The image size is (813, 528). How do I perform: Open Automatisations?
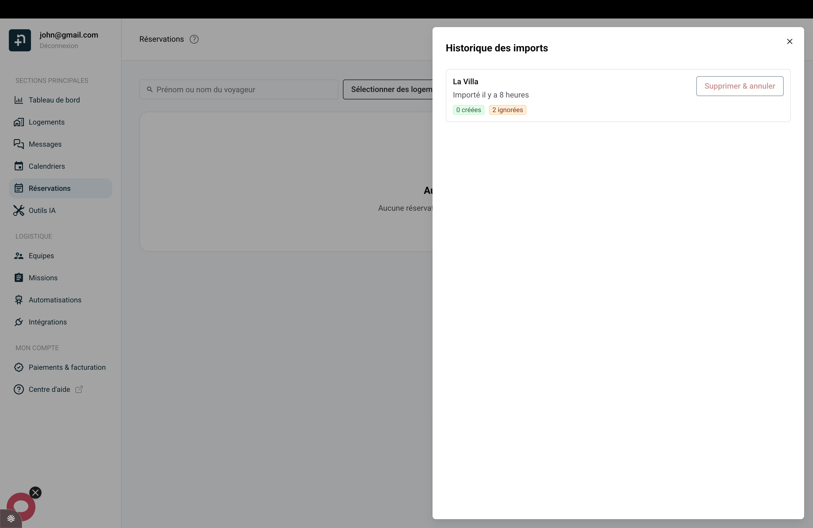tap(61, 300)
